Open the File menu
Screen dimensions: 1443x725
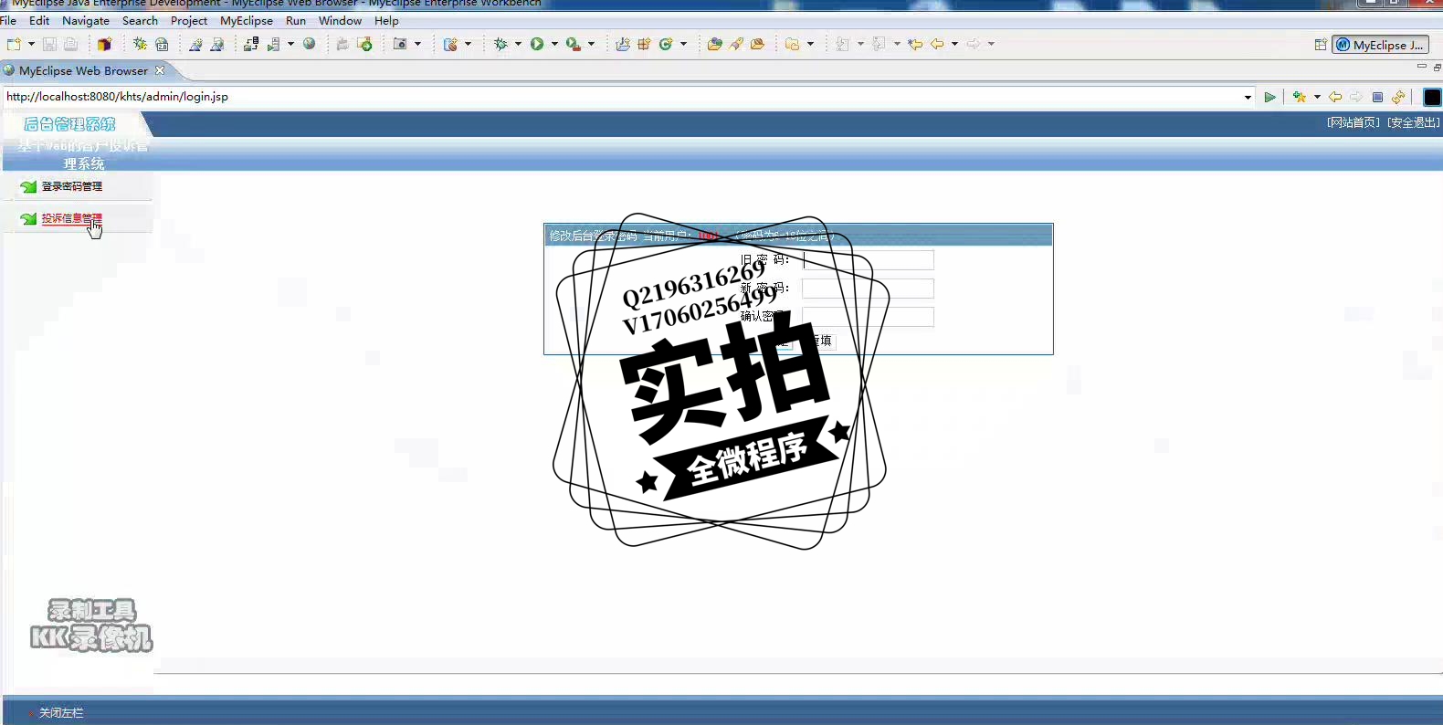(x=8, y=20)
